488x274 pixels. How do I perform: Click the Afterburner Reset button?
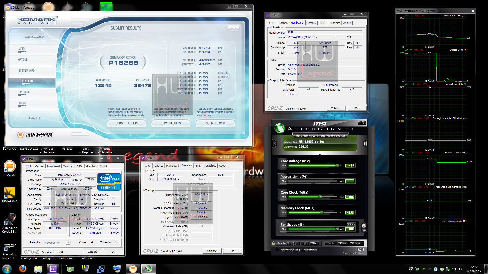point(343,243)
